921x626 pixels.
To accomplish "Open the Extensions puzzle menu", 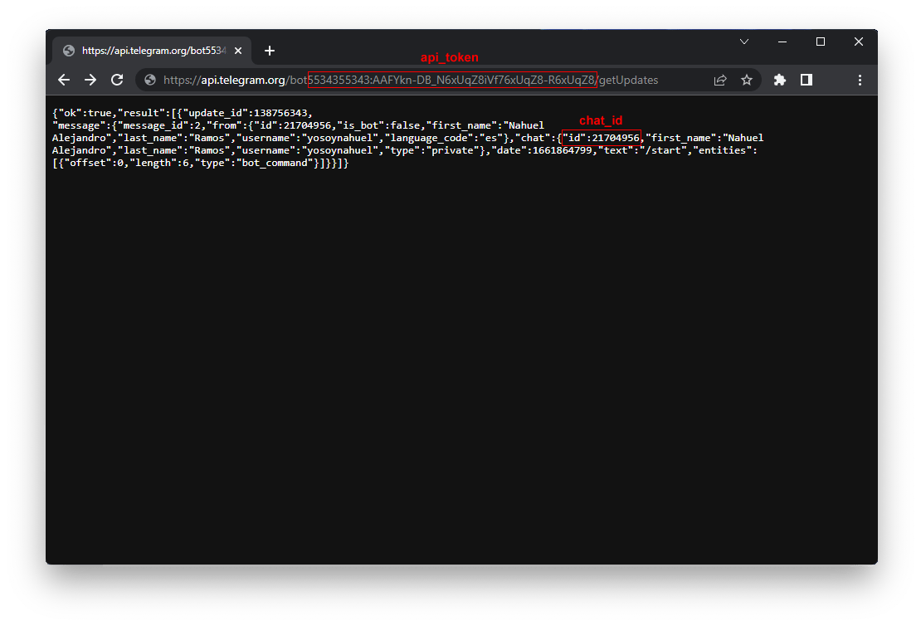I will click(x=779, y=80).
